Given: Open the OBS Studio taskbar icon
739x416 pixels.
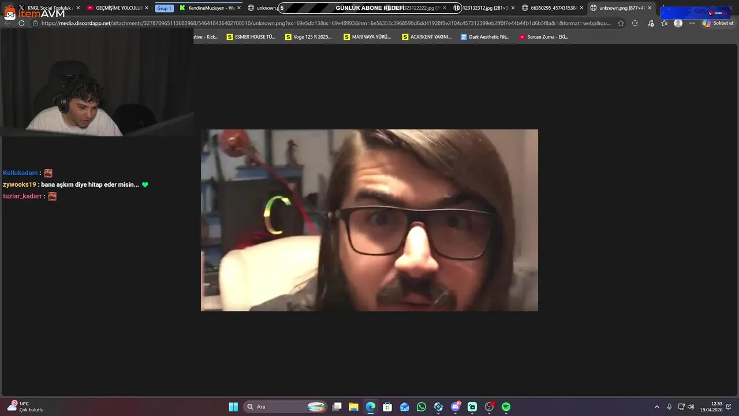Looking at the screenshot, I should click(489, 407).
